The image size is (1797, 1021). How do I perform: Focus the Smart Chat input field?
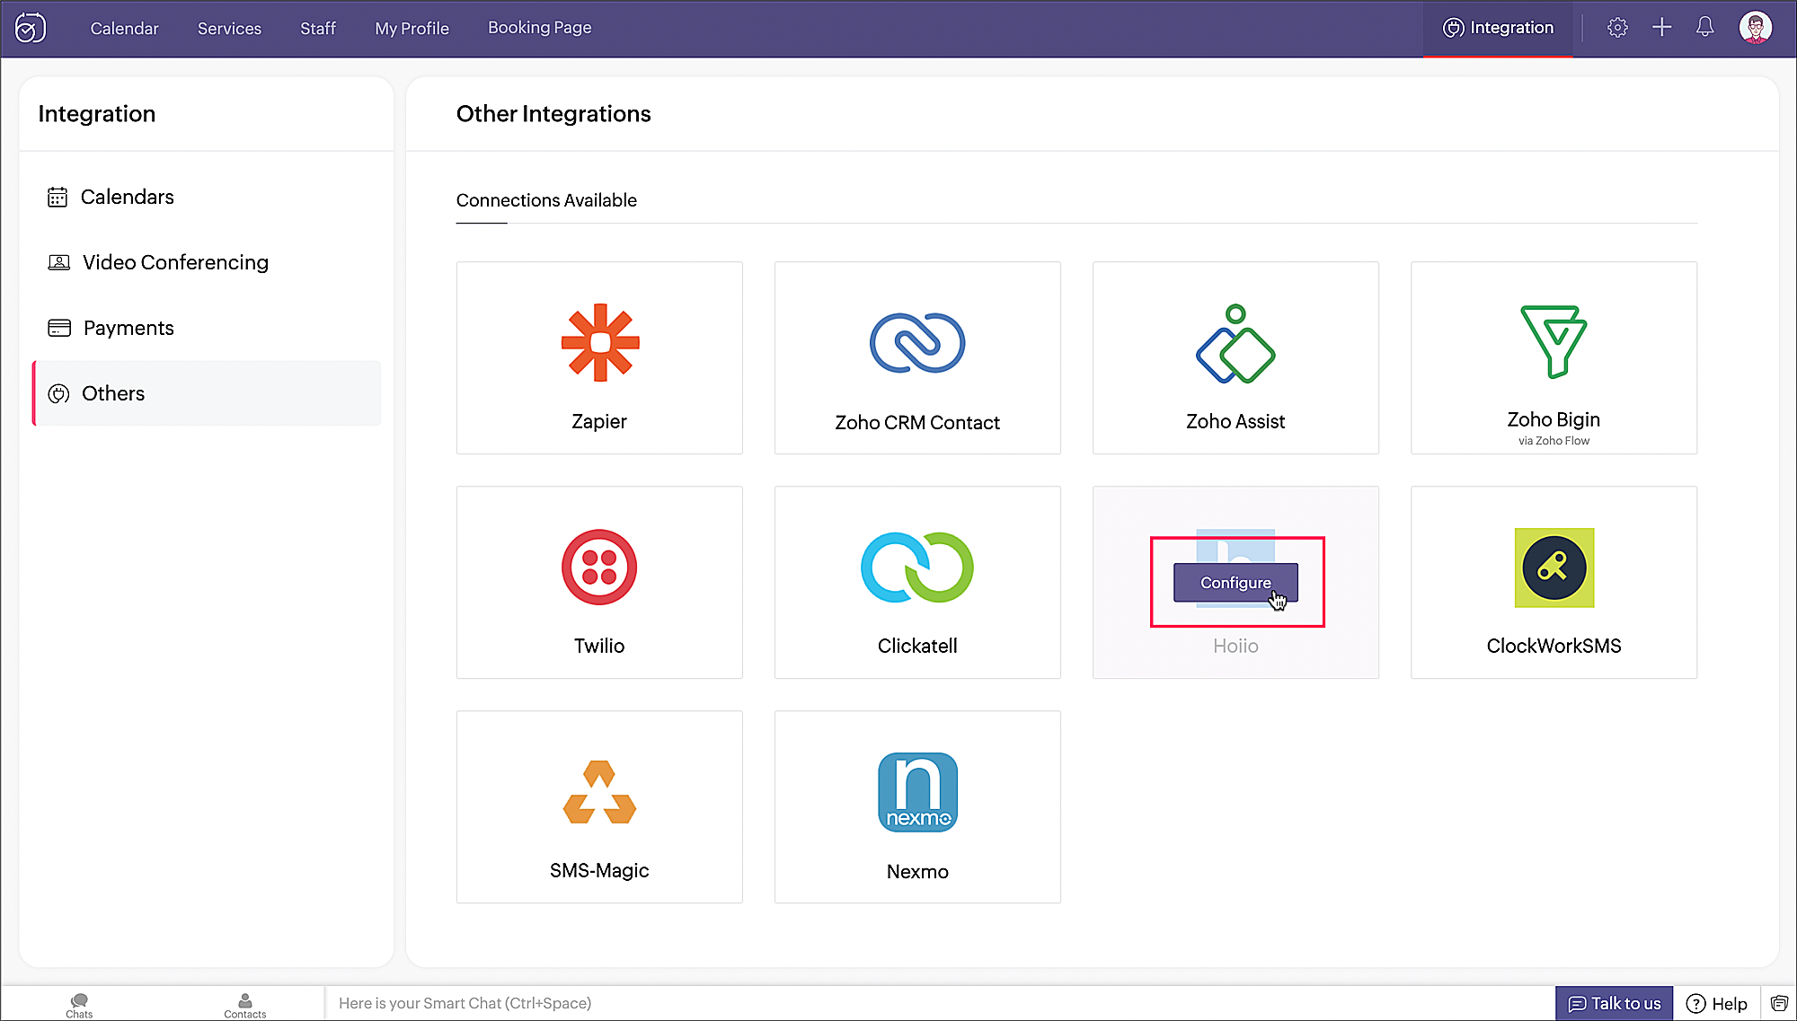[x=939, y=1003]
